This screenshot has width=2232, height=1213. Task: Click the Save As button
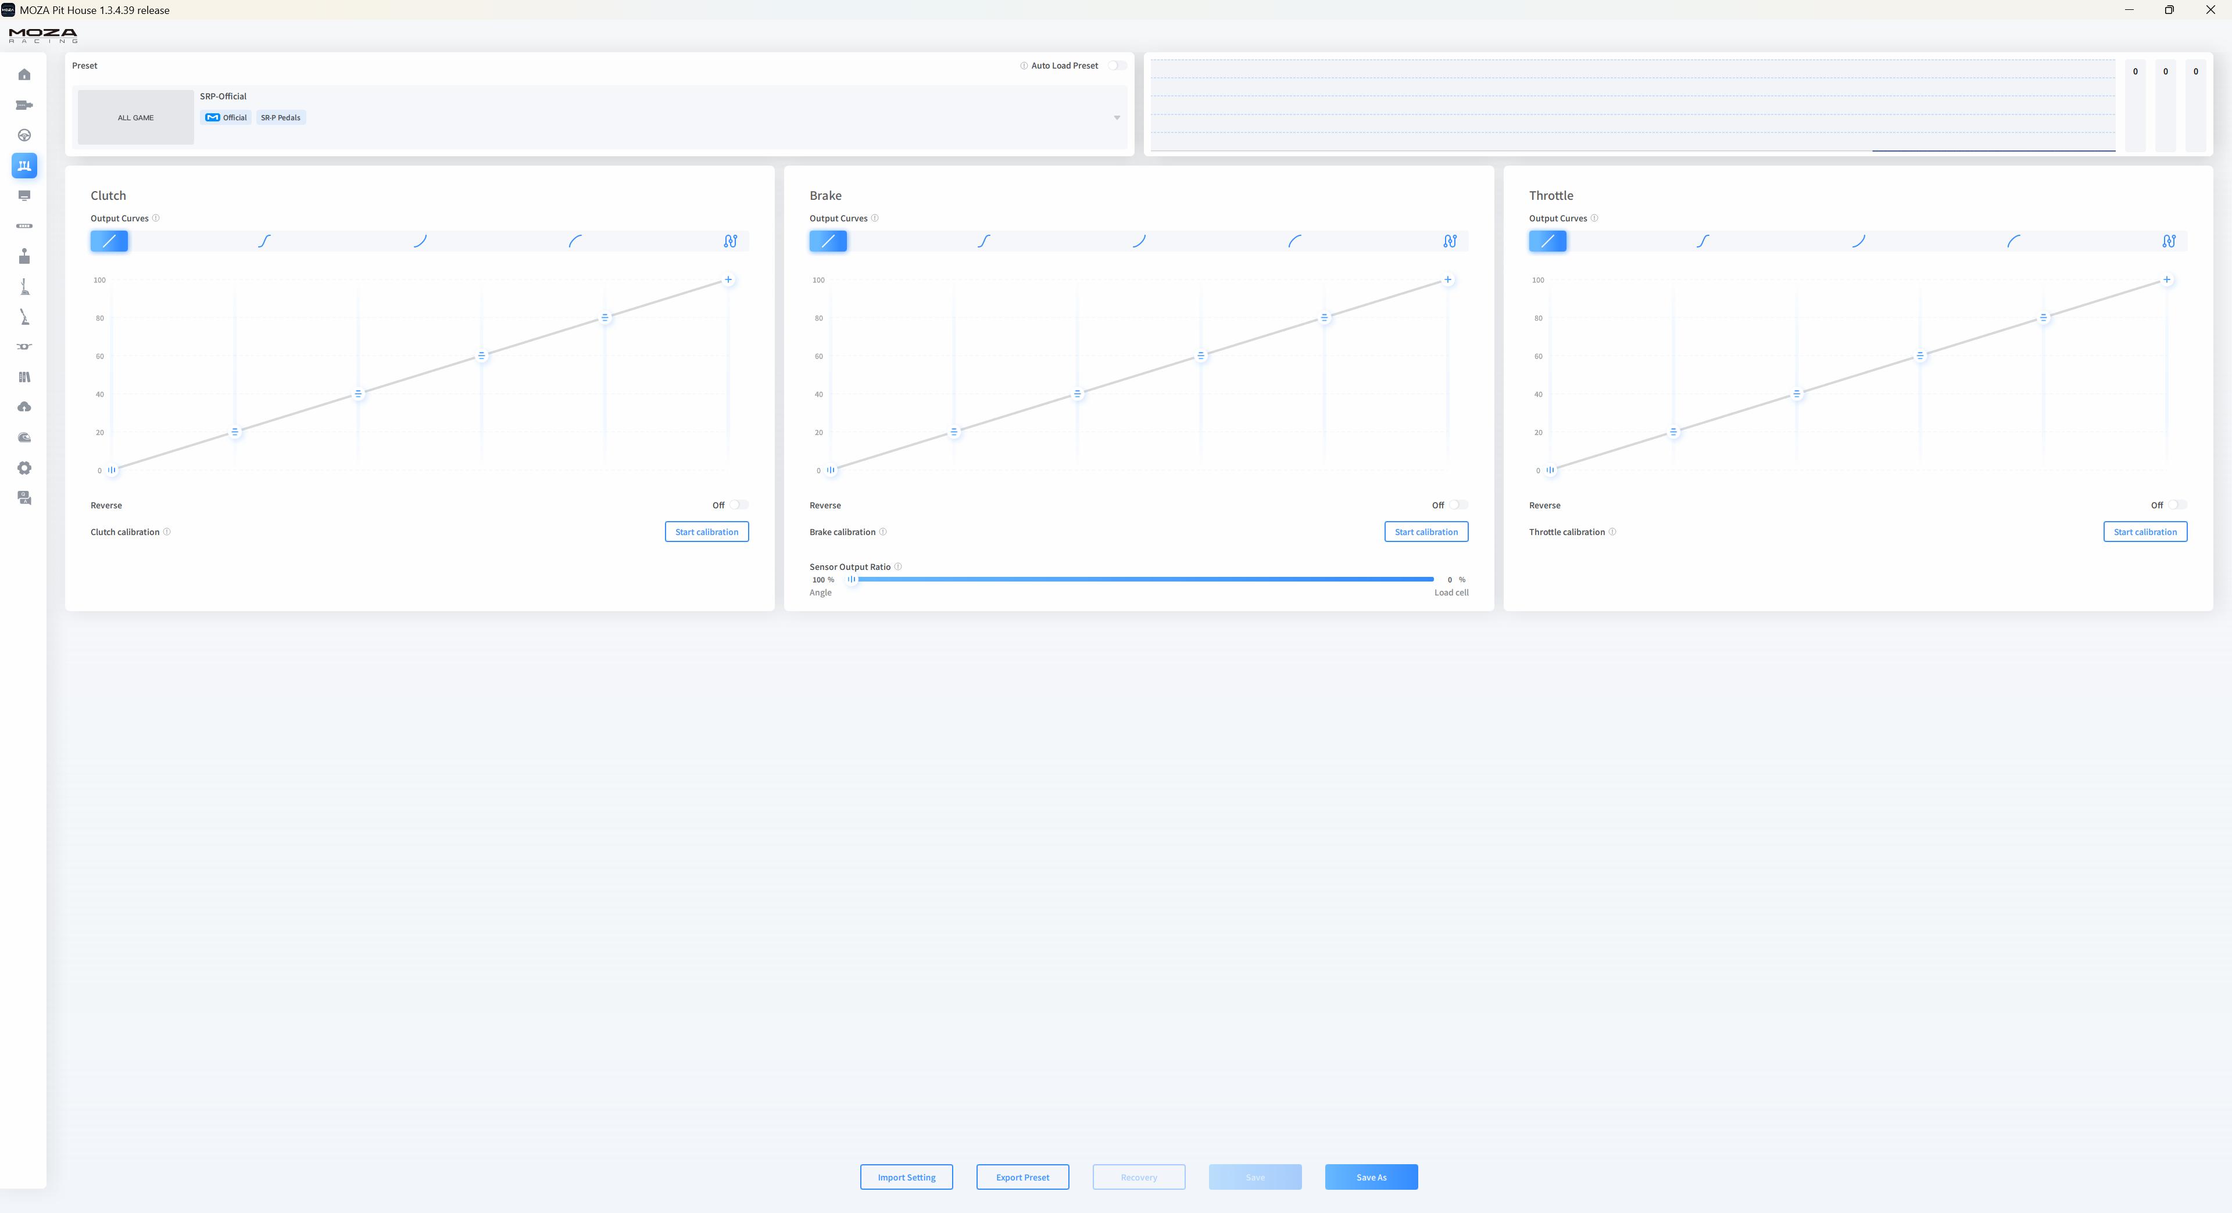[1371, 1178]
